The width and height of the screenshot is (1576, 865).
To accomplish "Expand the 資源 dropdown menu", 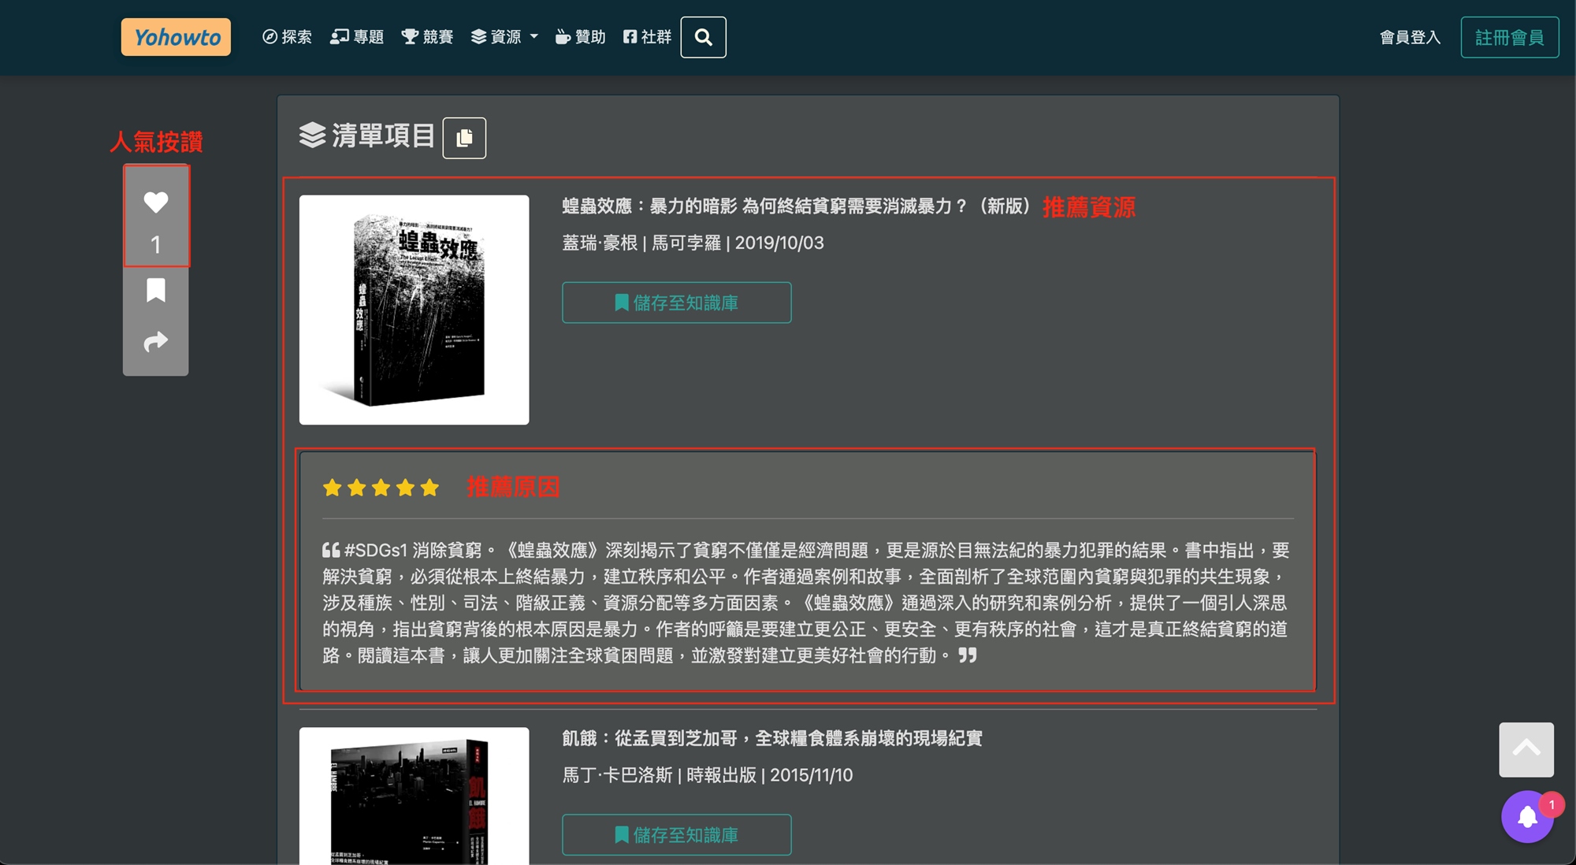I will pyautogui.click(x=504, y=37).
